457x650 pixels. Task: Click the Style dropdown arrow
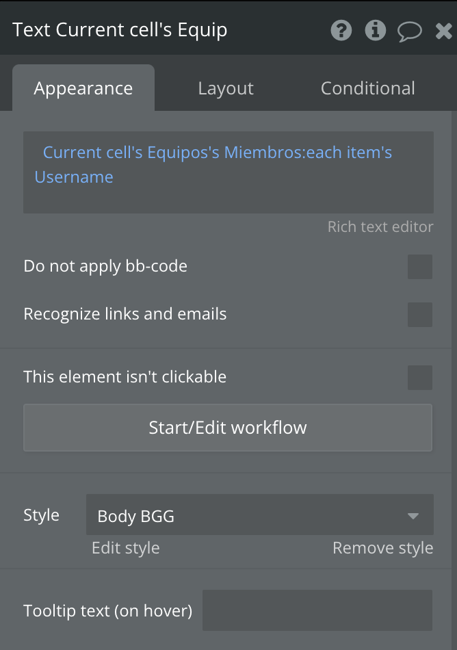pos(413,515)
